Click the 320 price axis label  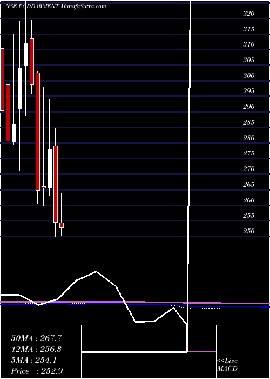pos(248,14)
